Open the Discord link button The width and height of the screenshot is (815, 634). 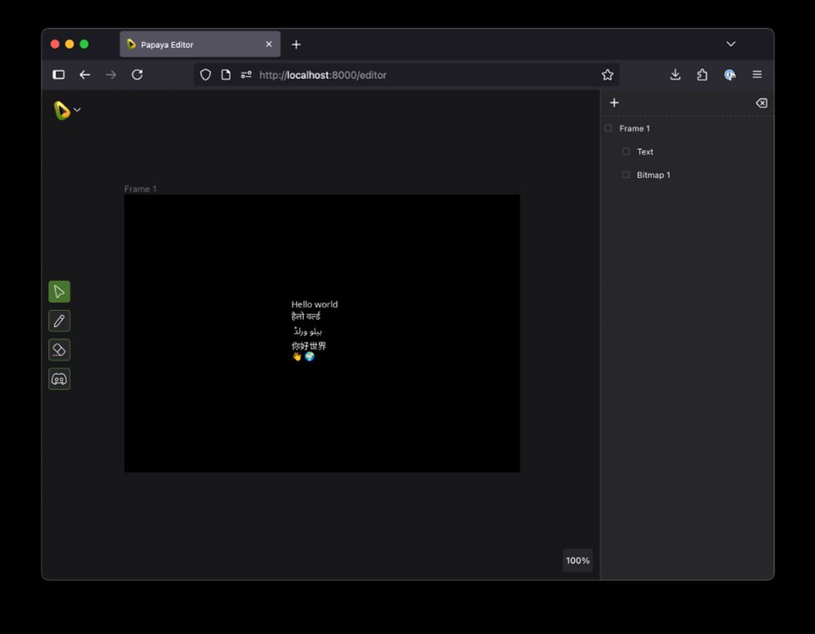click(x=59, y=379)
